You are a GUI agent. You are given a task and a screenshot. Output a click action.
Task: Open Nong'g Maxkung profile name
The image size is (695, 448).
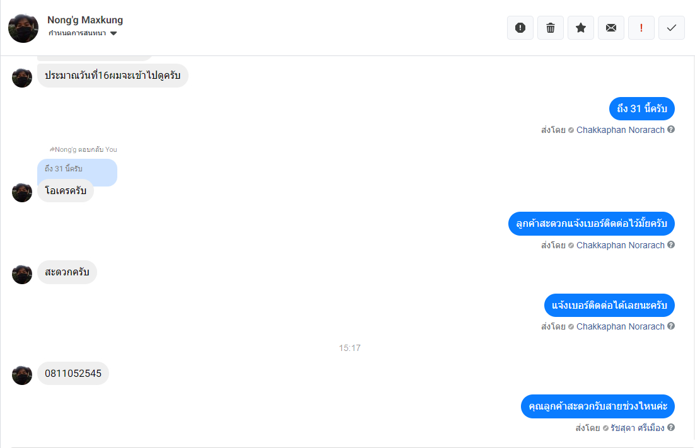tap(85, 20)
